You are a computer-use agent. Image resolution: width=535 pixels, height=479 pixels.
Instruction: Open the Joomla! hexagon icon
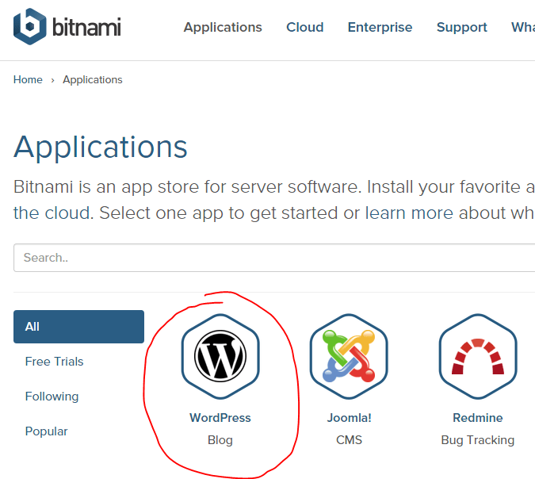349,356
